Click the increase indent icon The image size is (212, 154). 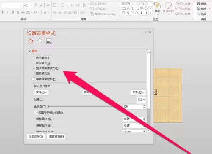(77, 5)
